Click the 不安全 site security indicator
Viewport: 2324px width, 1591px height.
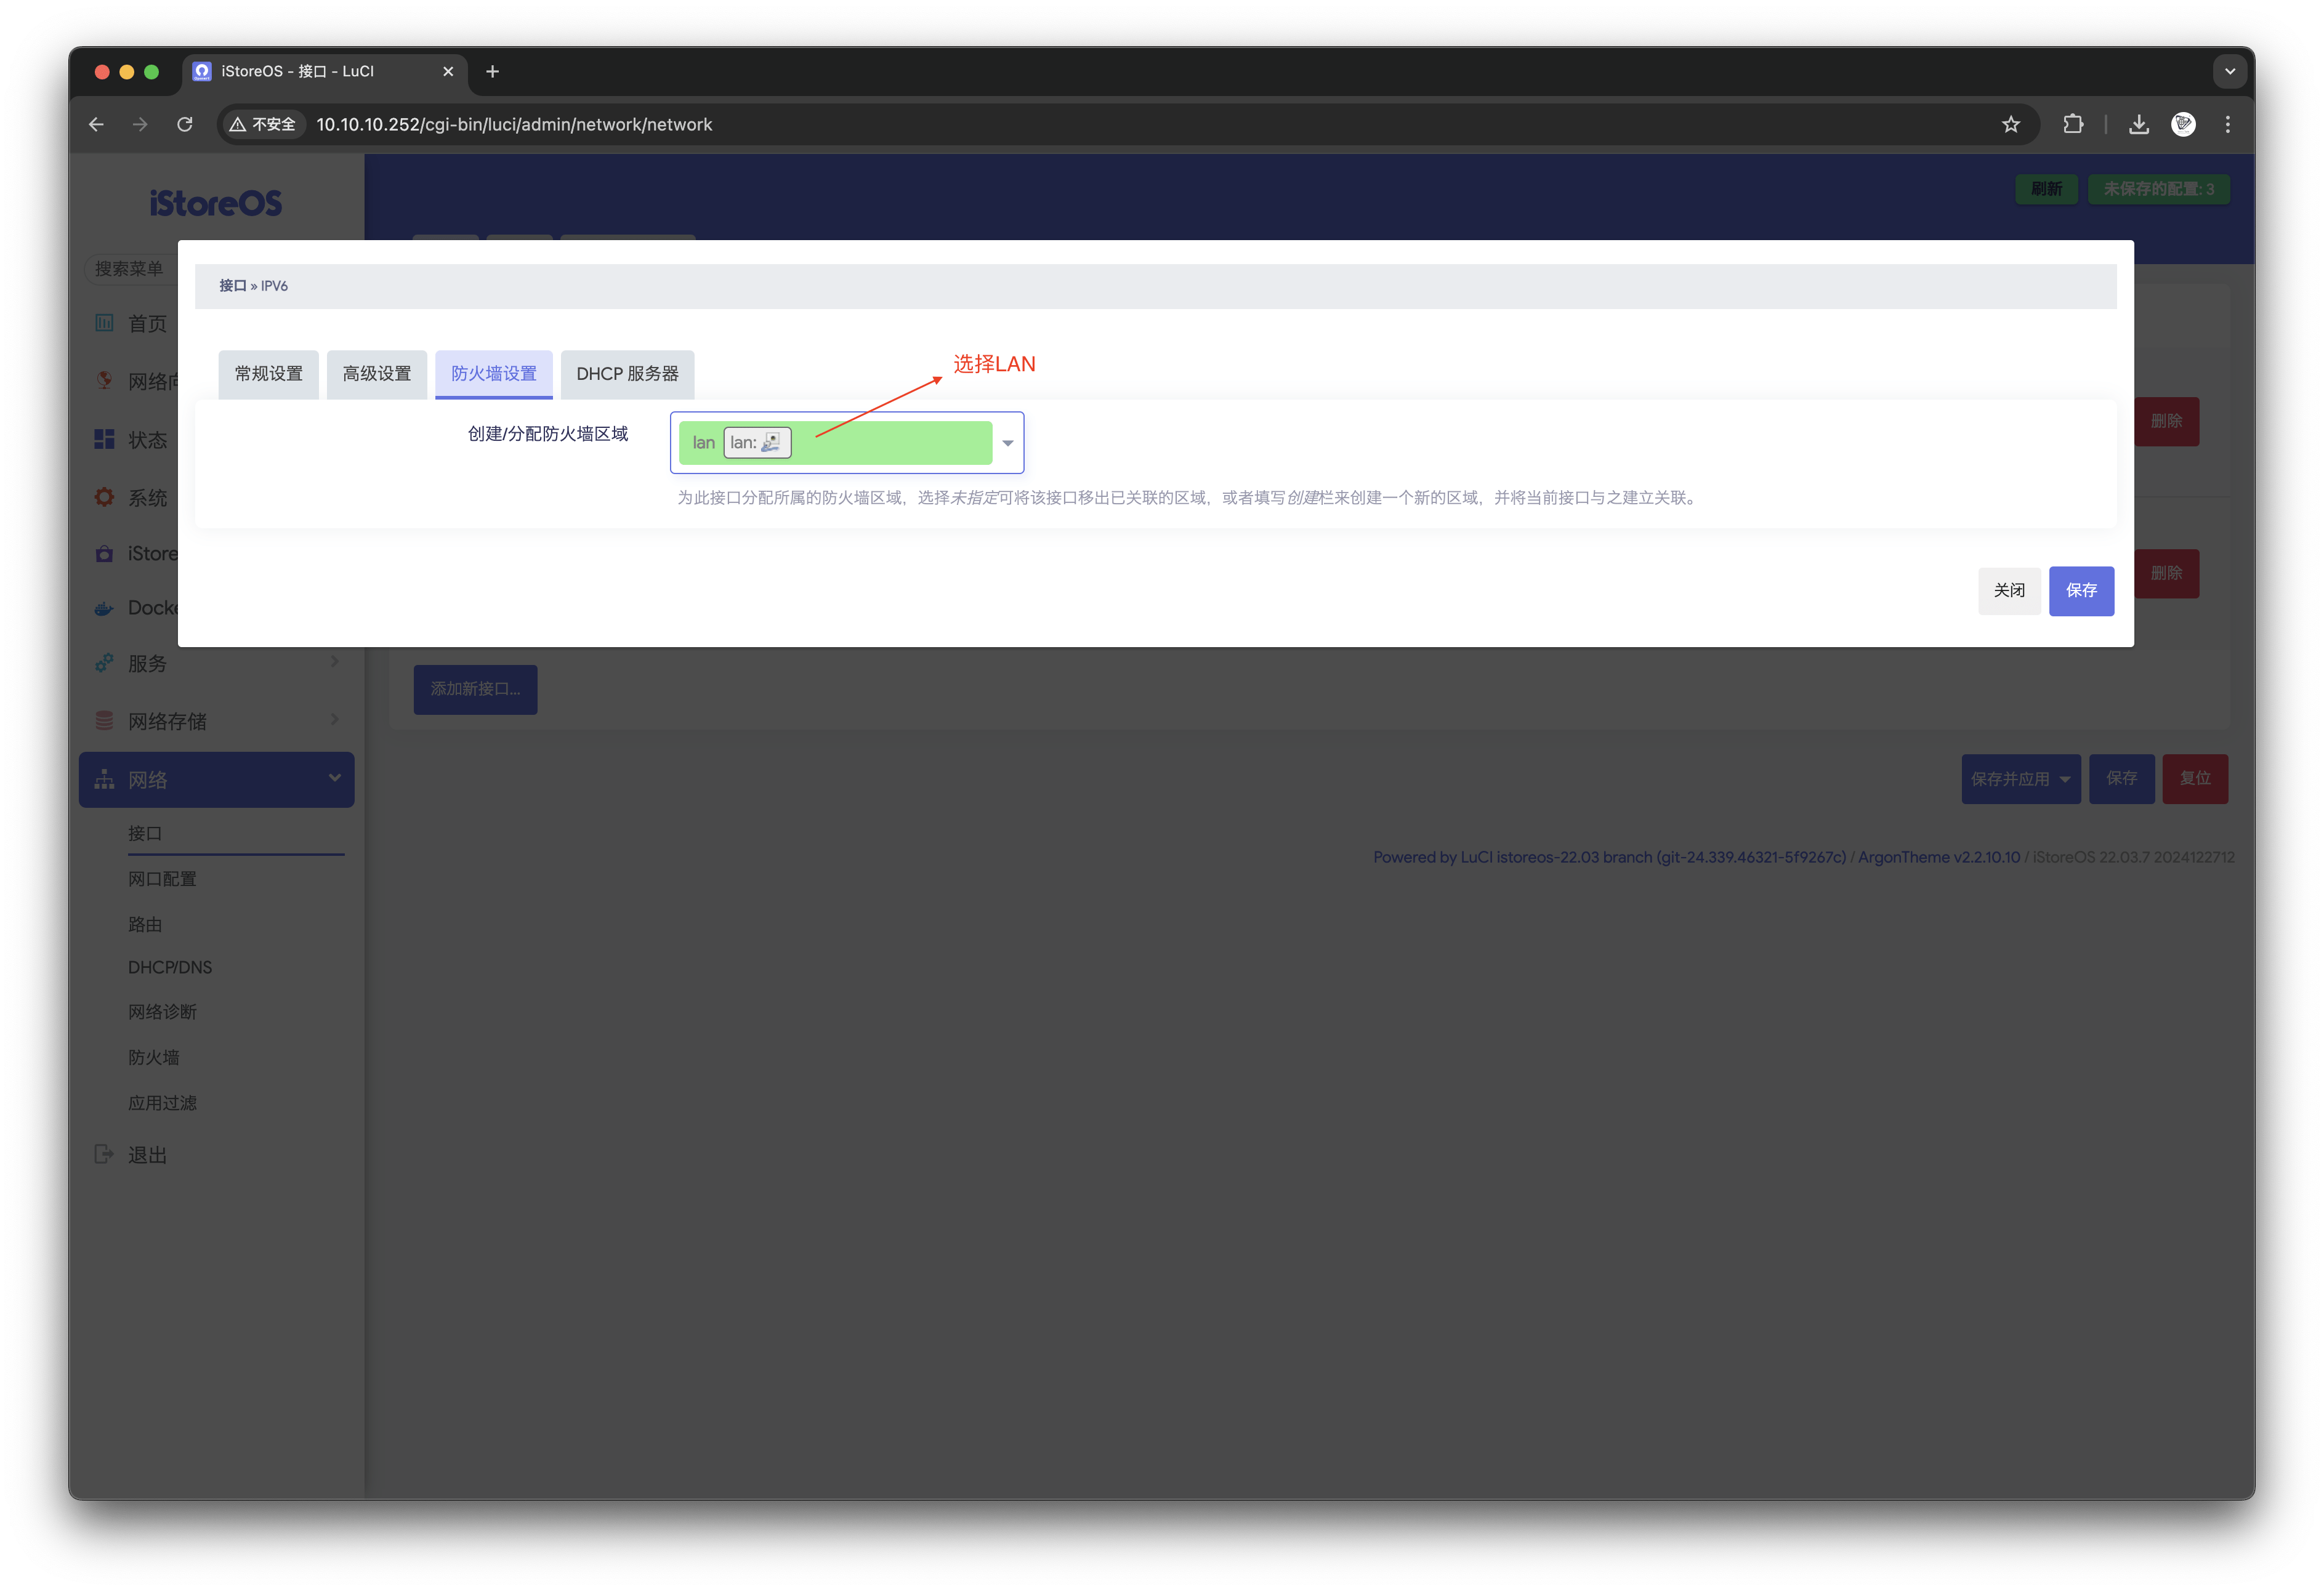pyautogui.click(x=263, y=125)
